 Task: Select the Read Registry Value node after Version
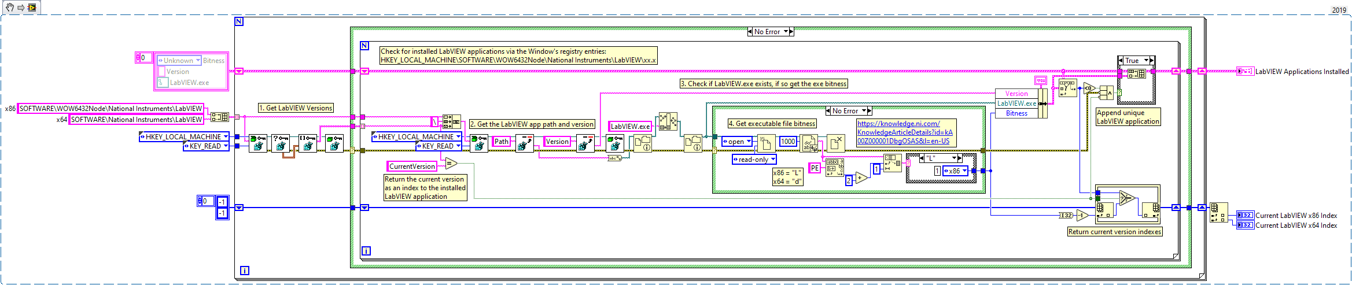(585, 143)
